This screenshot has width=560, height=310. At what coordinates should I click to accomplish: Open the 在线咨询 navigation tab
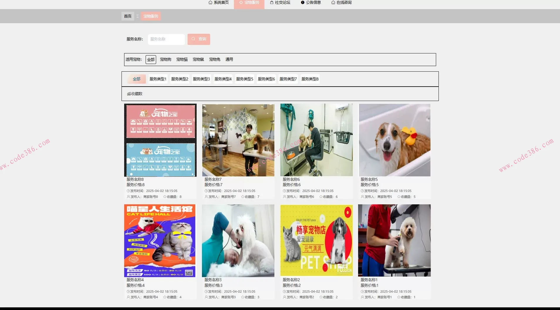pyautogui.click(x=341, y=3)
